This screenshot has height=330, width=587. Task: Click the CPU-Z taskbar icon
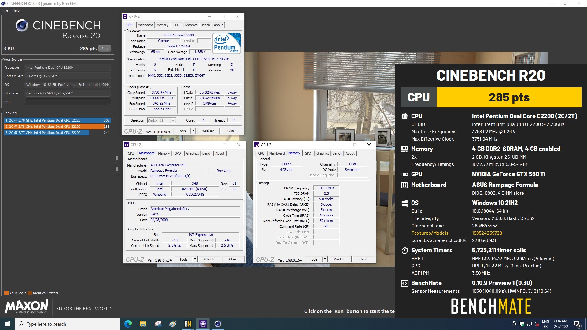click(x=203, y=324)
